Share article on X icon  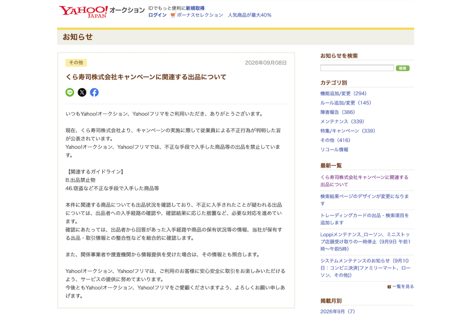[82, 92]
